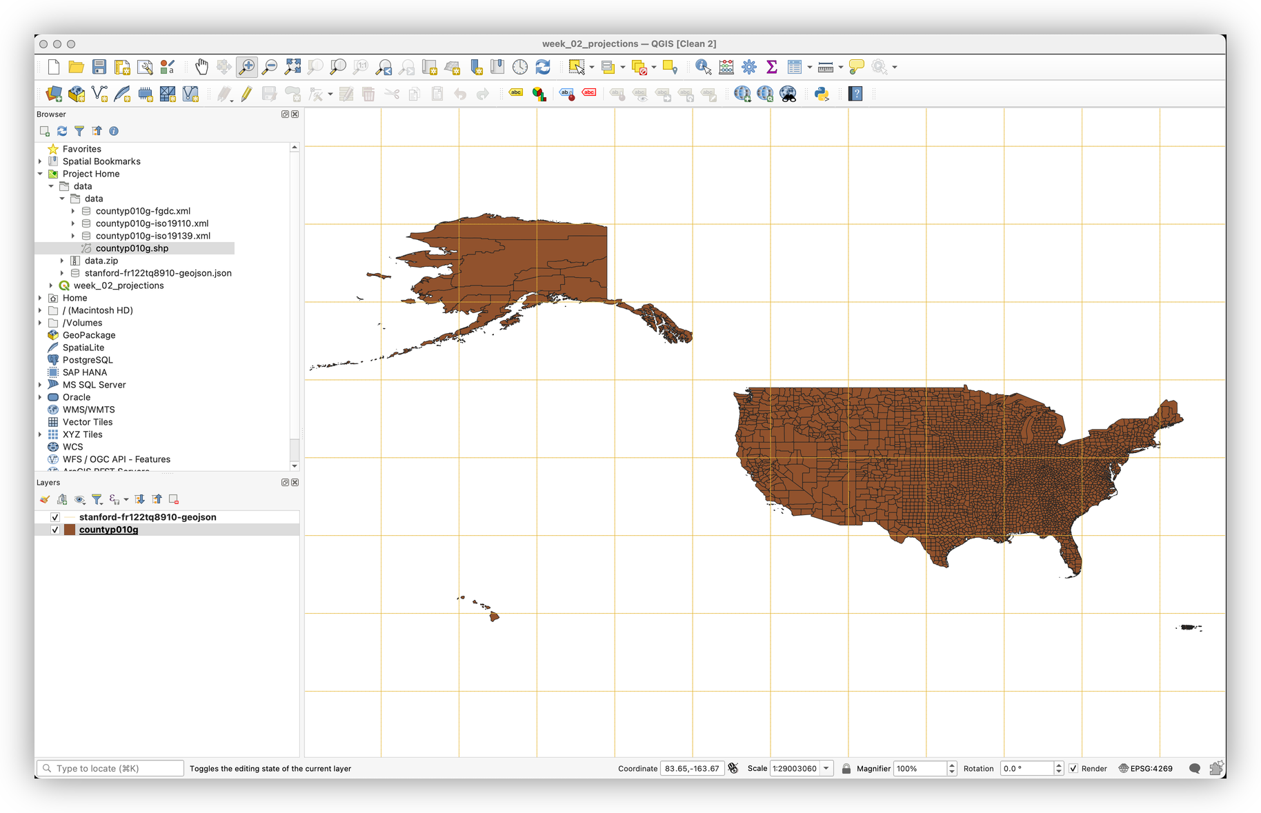Select the Pan Map hand tool

click(x=201, y=67)
